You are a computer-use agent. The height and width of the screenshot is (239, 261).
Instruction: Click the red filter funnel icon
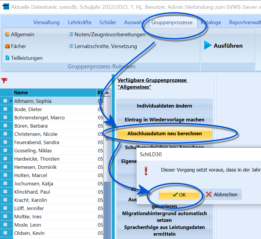pos(4,80)
